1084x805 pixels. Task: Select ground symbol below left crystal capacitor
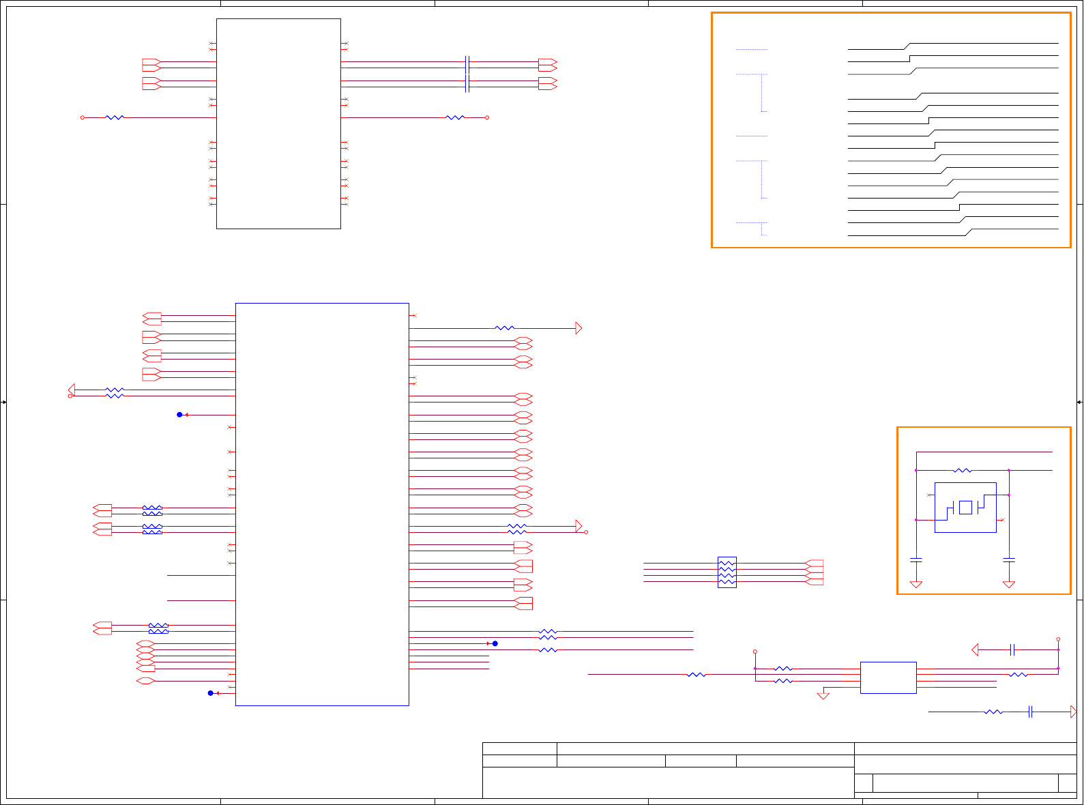coord(916,584)
